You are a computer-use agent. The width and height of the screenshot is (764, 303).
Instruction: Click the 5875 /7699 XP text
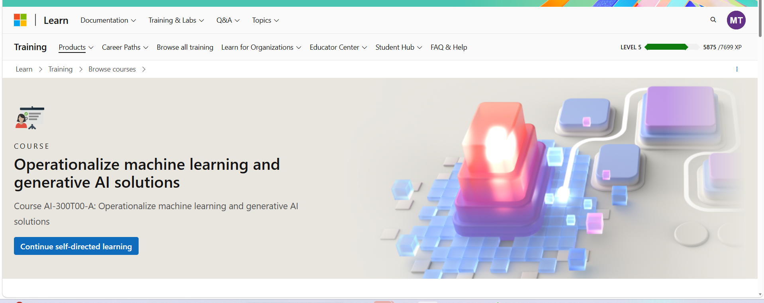click(x=722, y=47)
